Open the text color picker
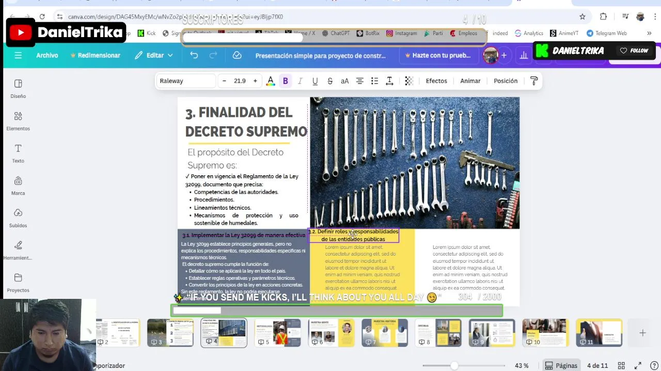Viewport: 661px width, 371px height. [x=270, y=81]
